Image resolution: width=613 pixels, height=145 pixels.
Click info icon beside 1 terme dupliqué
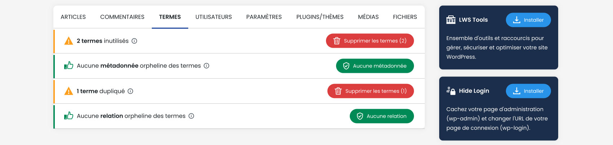pyautogui.click(x=131, y=91)
